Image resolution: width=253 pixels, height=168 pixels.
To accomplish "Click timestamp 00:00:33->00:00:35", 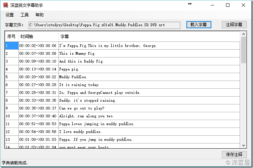I will [x=38, y=100].
